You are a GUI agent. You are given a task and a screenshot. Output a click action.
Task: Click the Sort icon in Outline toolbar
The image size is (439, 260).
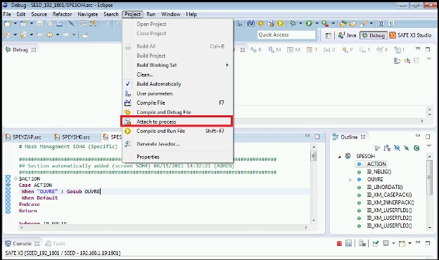point(387,148)
